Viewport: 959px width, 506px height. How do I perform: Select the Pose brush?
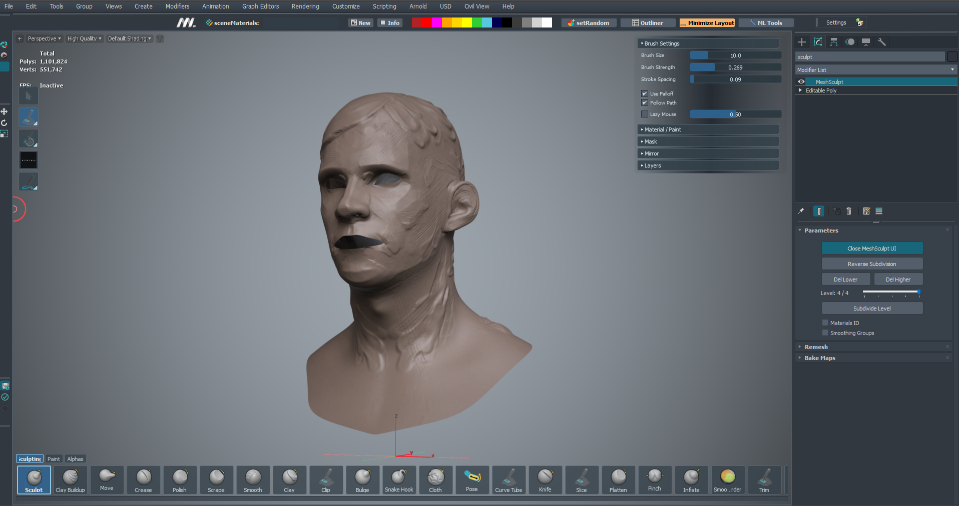(x=472, y=480)
